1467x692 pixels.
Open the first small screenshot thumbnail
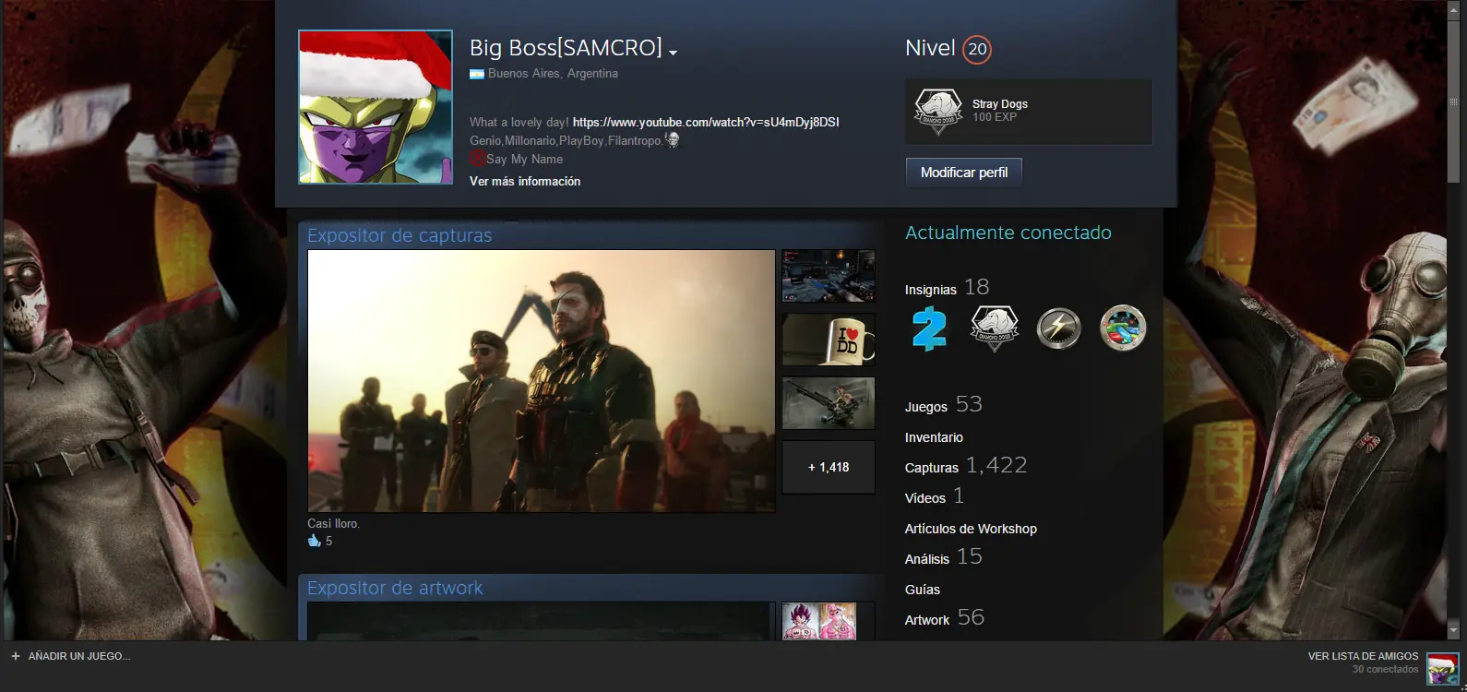(829, 276)
